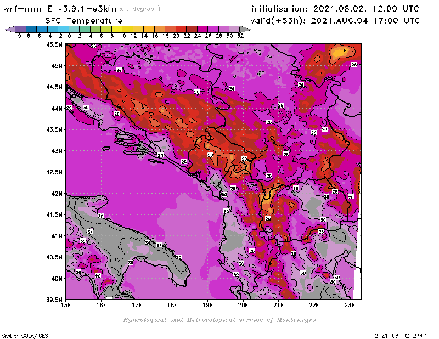This screenshot has width=439, height=339.
Task: Click the '17E' longitude axis label
Action: (x=137, y=305)
